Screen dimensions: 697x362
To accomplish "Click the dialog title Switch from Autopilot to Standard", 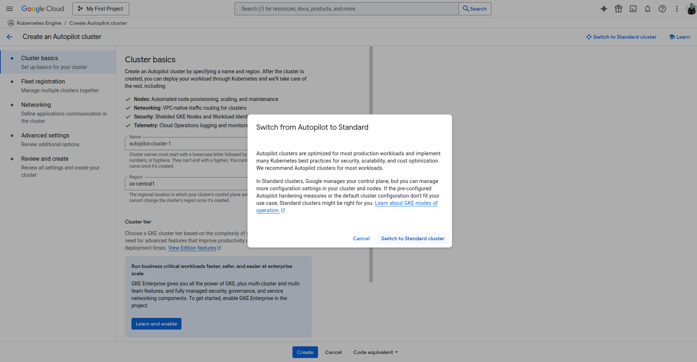I will [x=312, y=127].
